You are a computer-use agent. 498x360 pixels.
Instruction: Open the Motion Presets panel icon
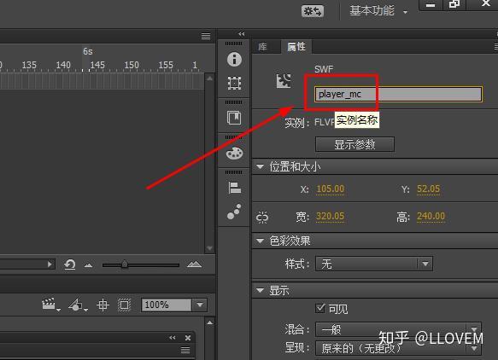(x=234, y=212)
